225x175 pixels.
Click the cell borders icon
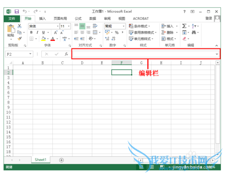[31, 39]
